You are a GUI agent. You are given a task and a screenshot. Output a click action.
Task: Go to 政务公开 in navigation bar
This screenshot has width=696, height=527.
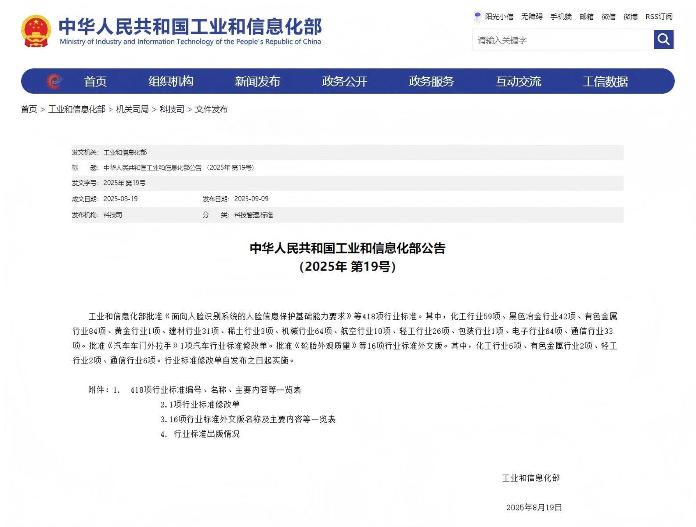(344, 82)
